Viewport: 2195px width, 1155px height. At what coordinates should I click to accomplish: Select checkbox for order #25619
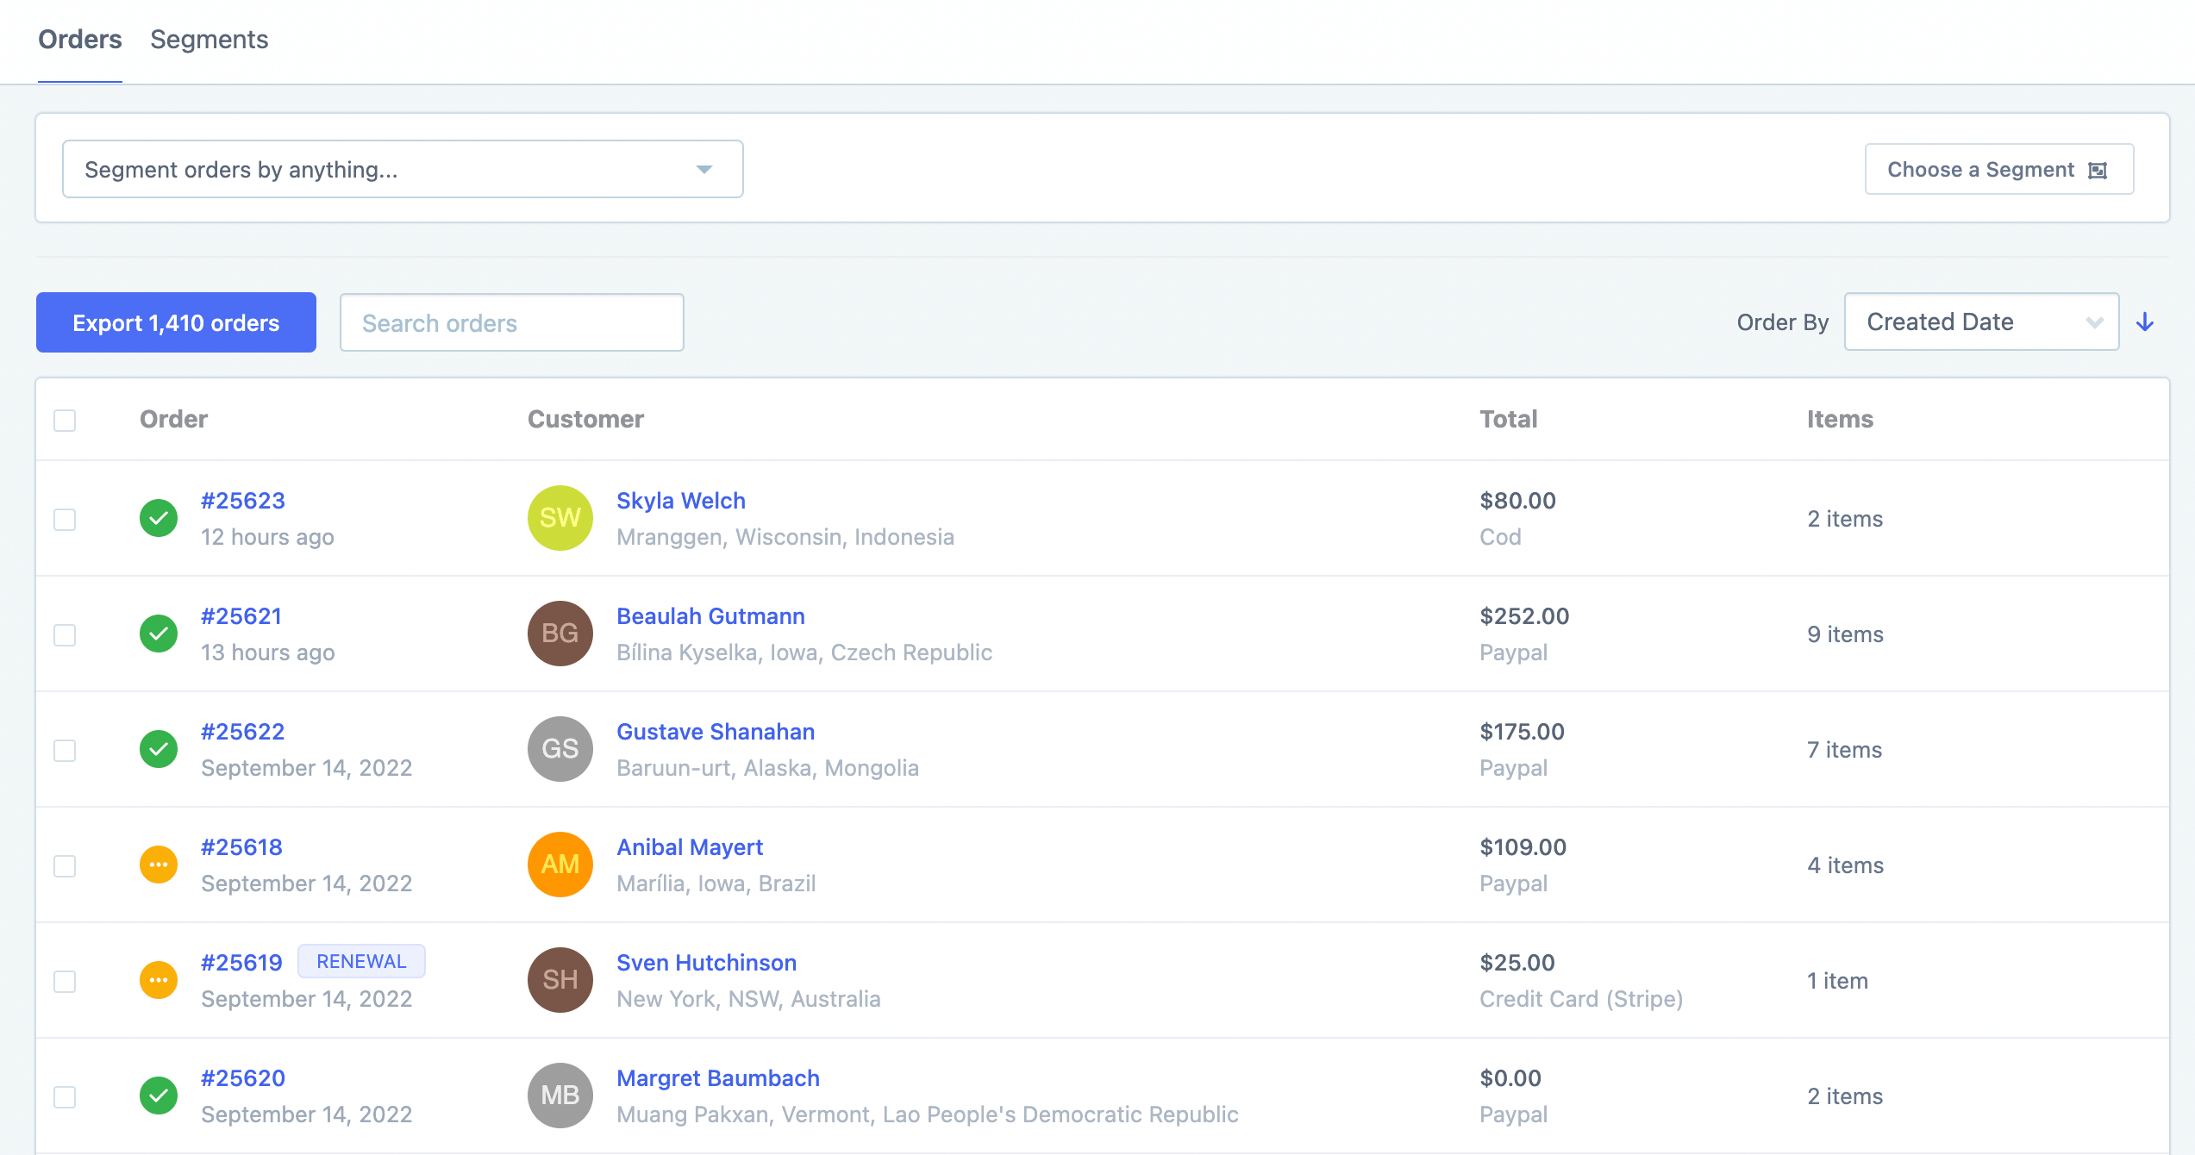[65, 982]
